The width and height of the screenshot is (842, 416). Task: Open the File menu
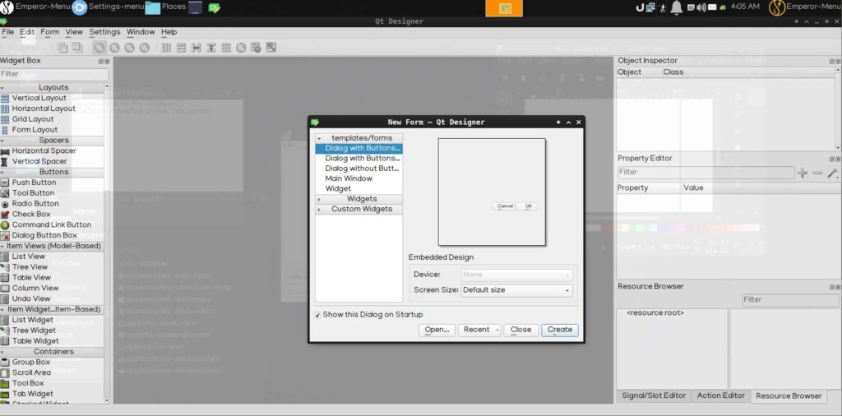coord(8,32)
